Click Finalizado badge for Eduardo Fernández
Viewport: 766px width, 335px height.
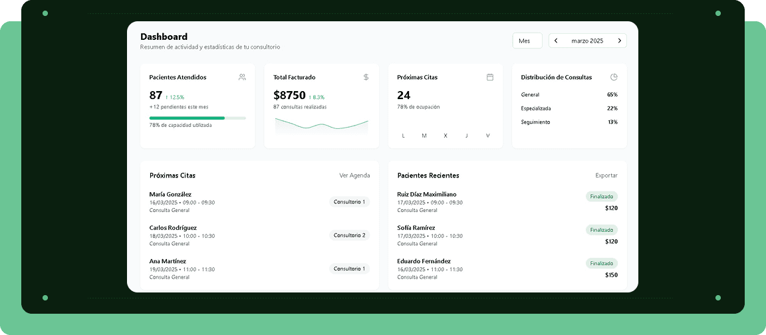(x=602, y=263)
